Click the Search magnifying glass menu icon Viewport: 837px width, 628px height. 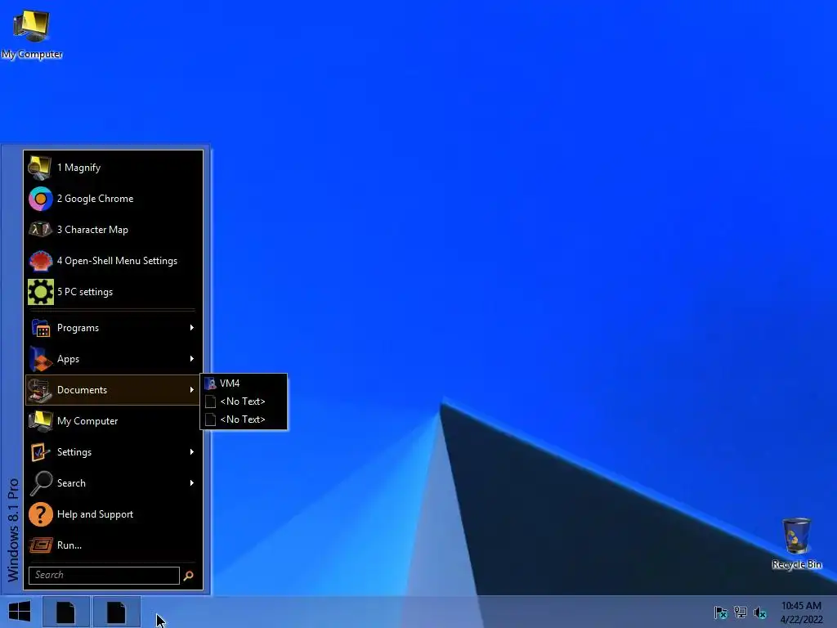pos(40,483)
